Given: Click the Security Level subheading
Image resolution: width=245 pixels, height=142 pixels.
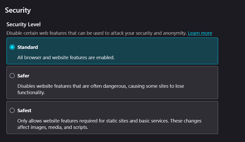Looking at the screenshot, I should pyautogui.click(x=24, y=24).
